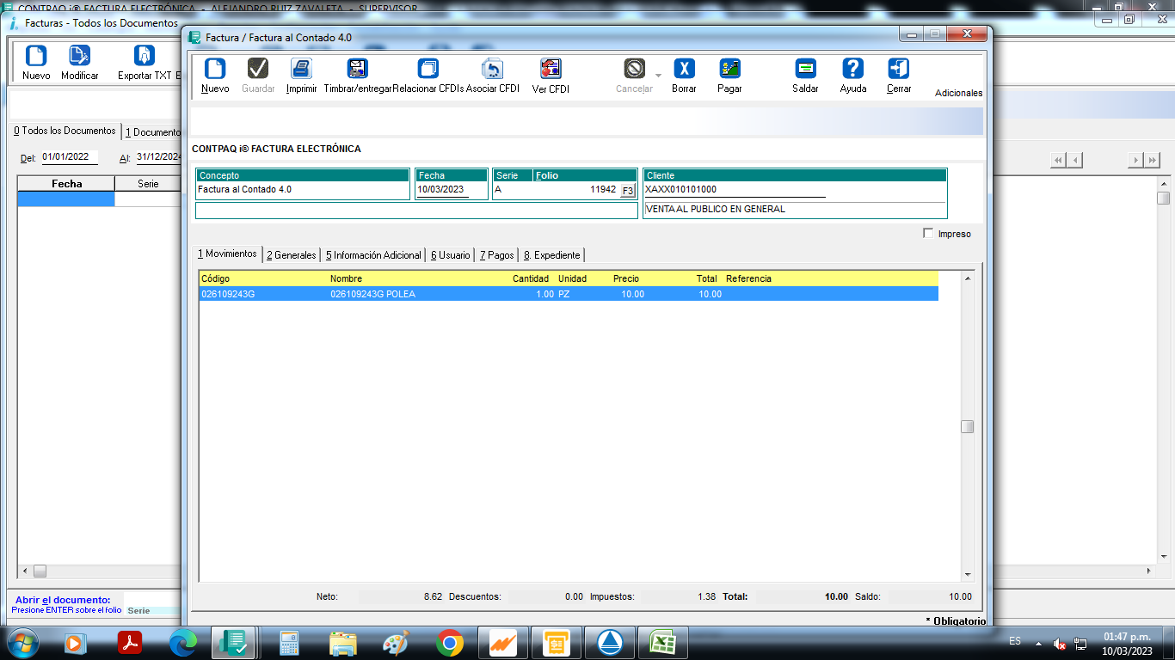1175x660 pixels.
Task: Open Ayuda help icon
Action: click(x=852, y=69)
